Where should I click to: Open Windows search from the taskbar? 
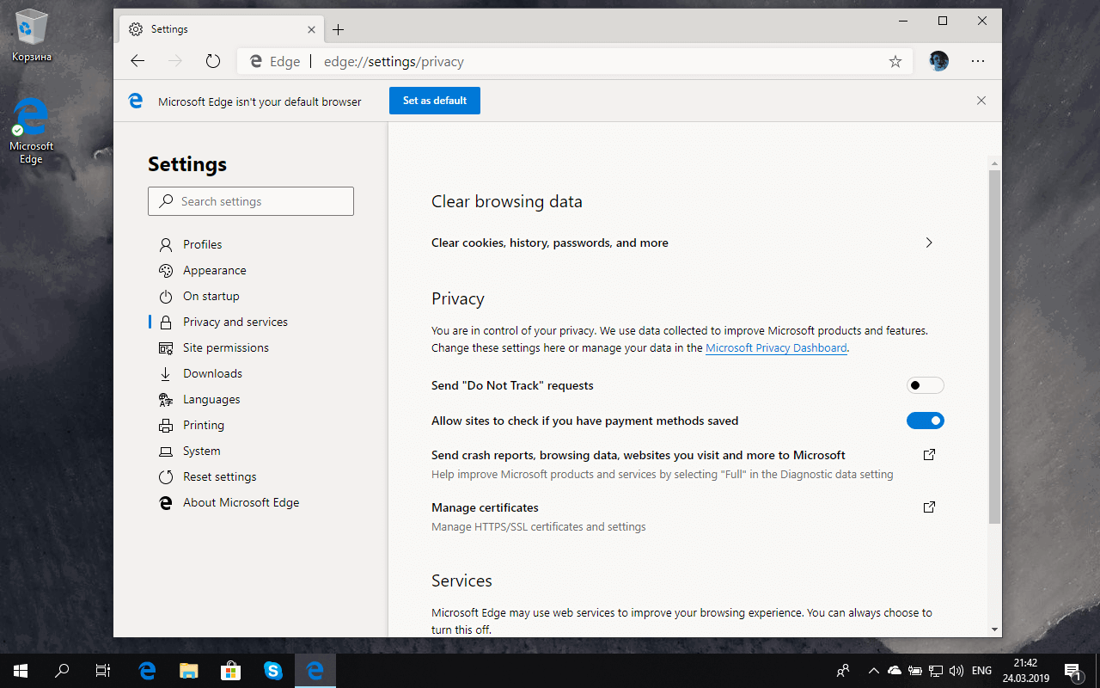[62, 671]
